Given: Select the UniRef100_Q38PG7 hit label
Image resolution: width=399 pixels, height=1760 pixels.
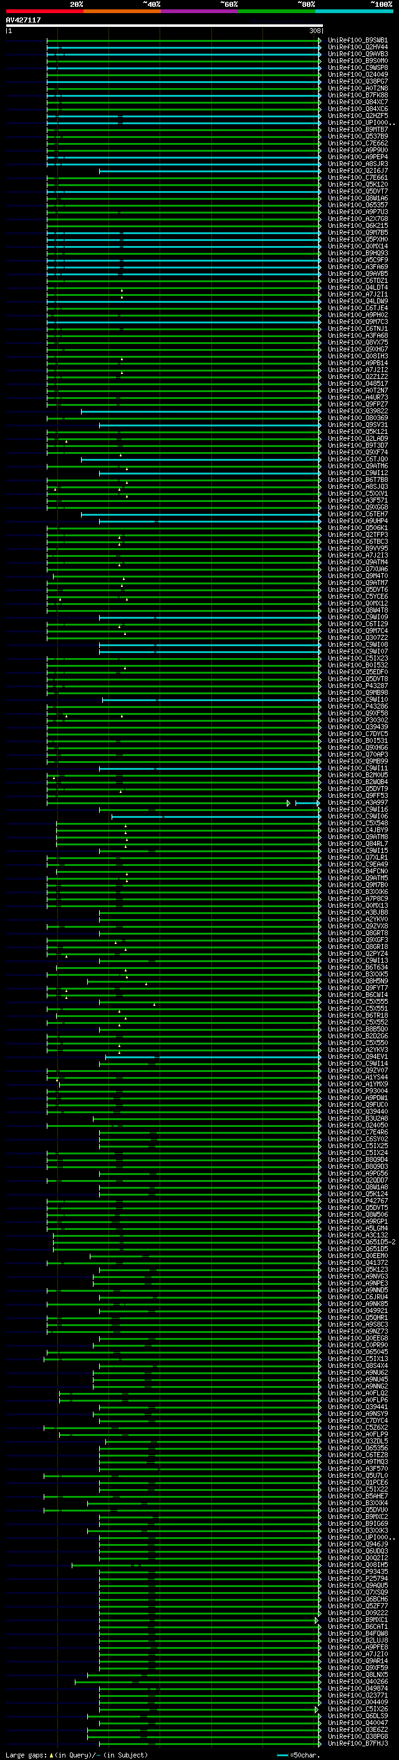Looking at the screenshot, I should pyautogui.click(x=357, y=81).
